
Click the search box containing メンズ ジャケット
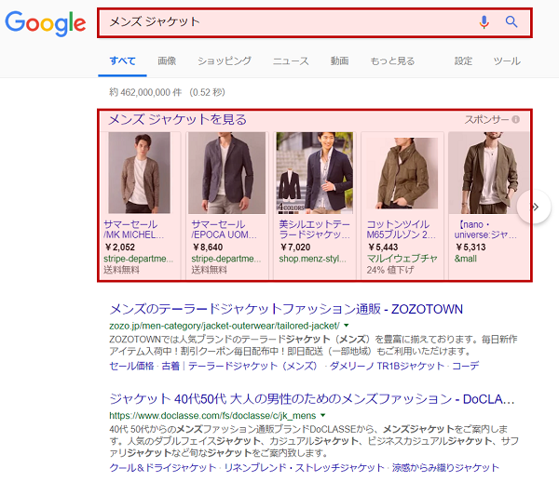click(315, 22)
